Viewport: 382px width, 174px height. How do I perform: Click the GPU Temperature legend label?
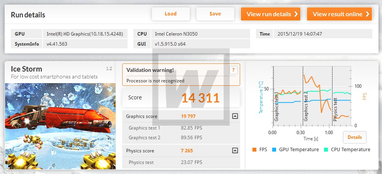click(x=299, y=150)
